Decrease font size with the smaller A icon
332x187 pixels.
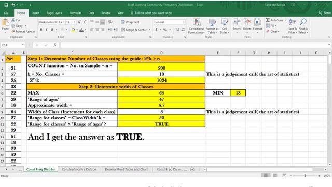pyautogui.click(x=84, y=22)
